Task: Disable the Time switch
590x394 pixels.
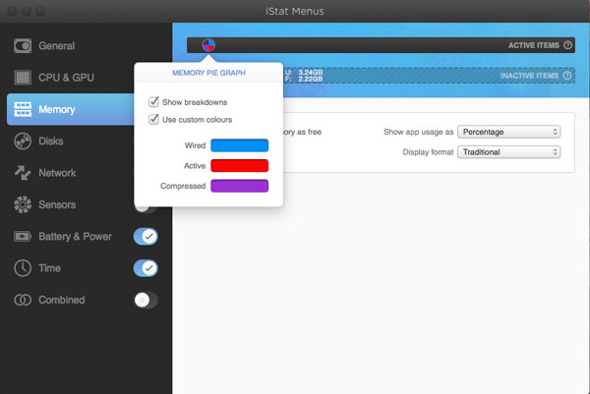Action: pos(146,268)
